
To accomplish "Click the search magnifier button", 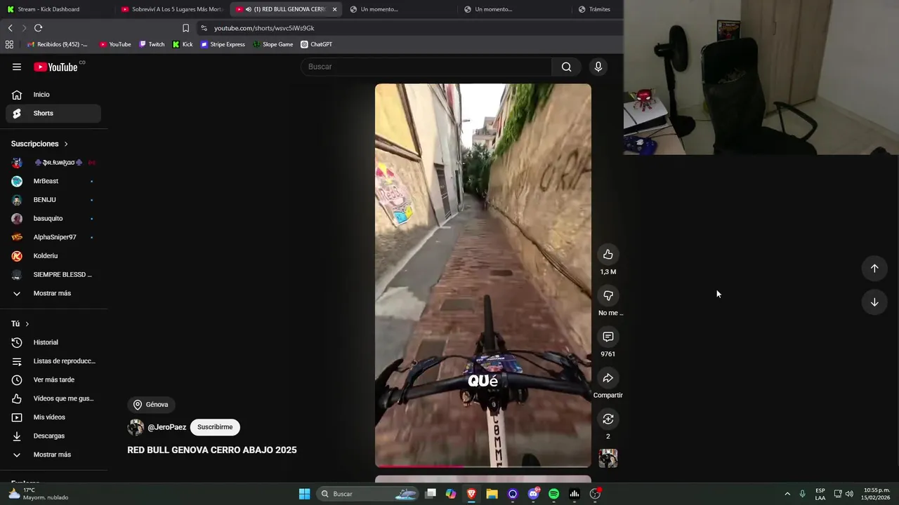I will [x=566, y=67].
